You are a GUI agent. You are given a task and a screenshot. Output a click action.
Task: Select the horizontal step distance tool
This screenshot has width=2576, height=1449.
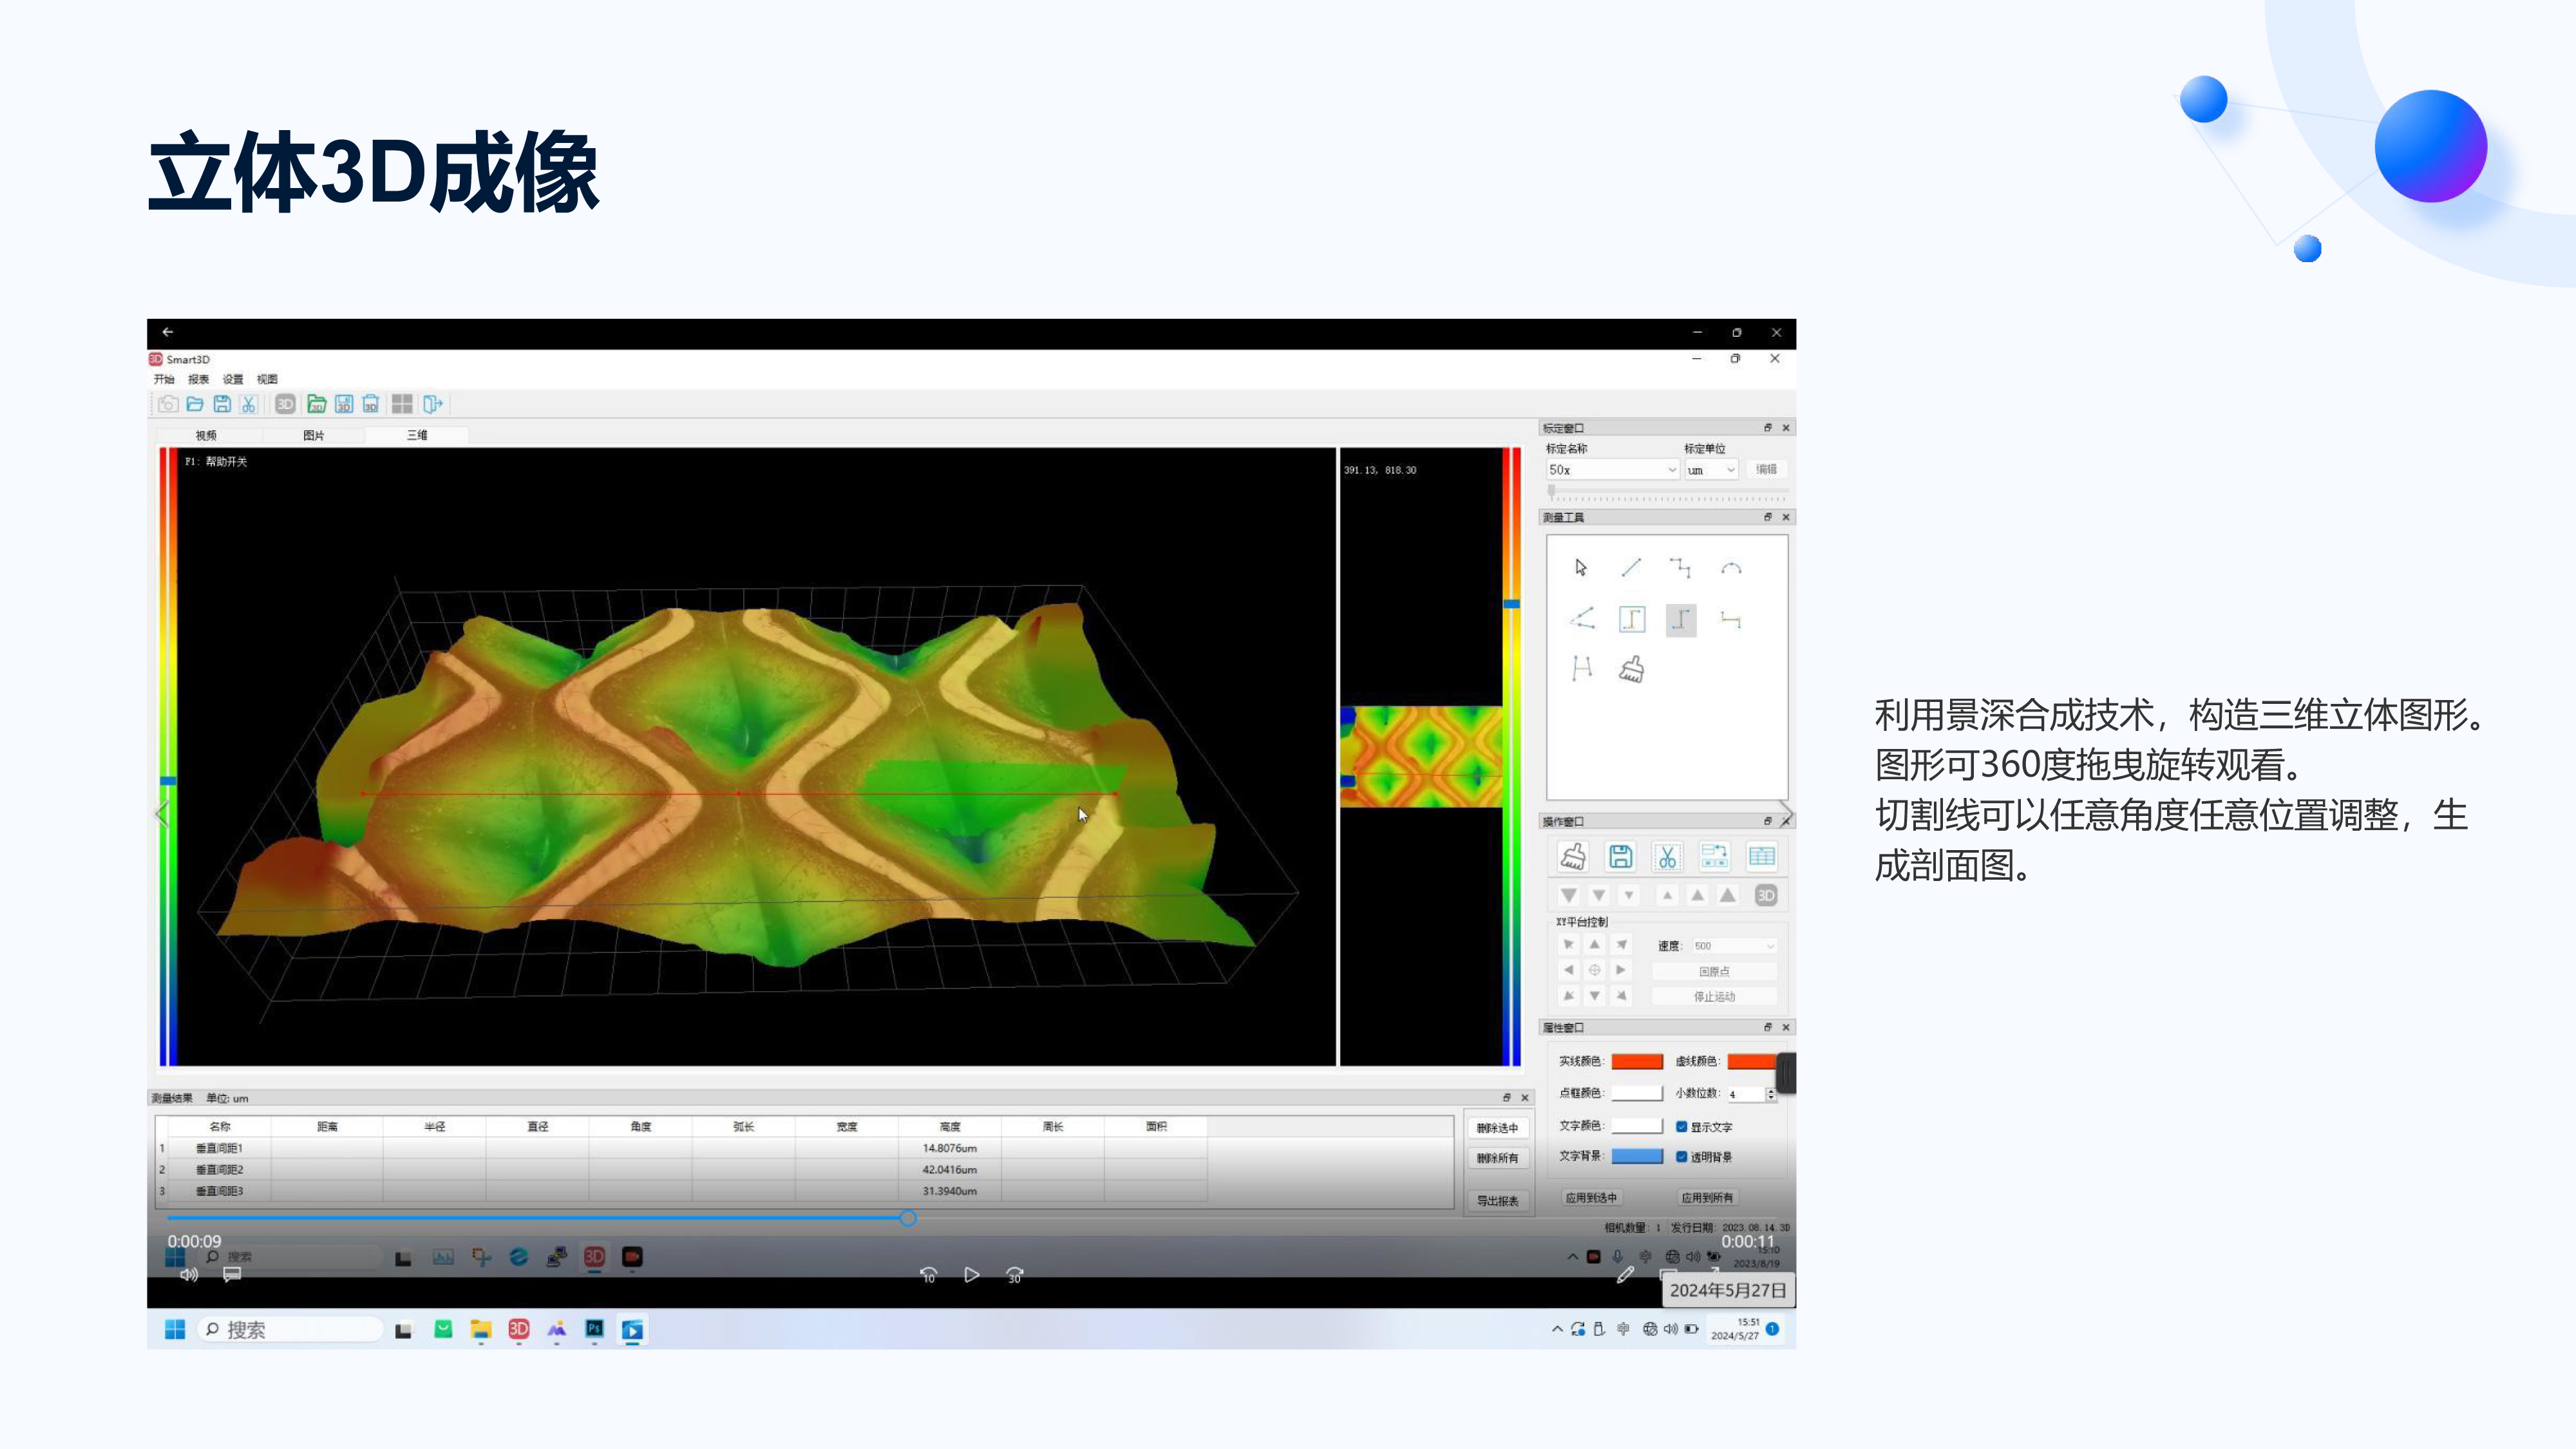click(1731, 620)
